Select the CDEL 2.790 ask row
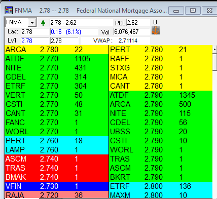 tap(161, 123)
